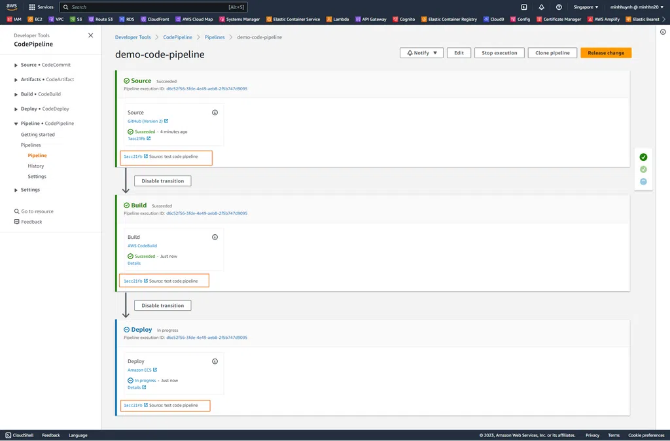
Task: Open Singapore region selector
Action: (586, 7)
